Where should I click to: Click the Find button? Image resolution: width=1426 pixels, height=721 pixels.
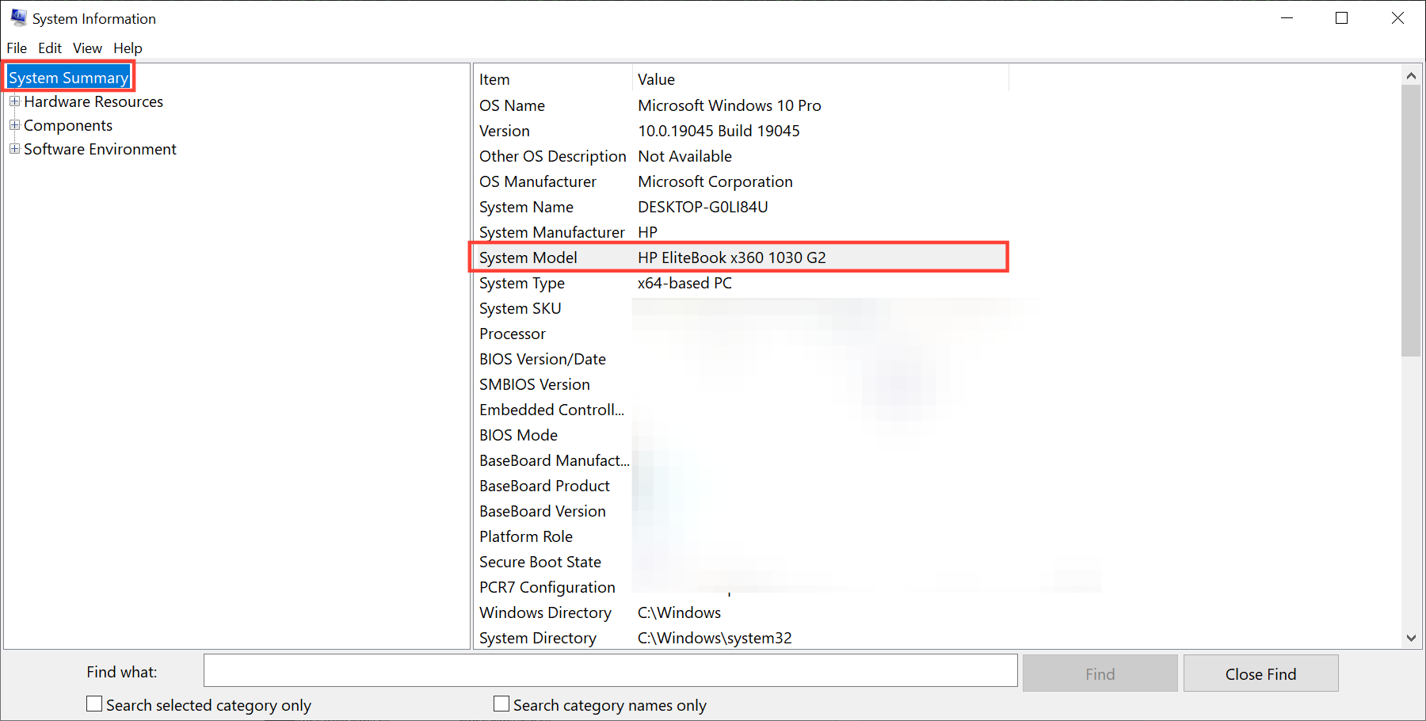pos(1100,673)
